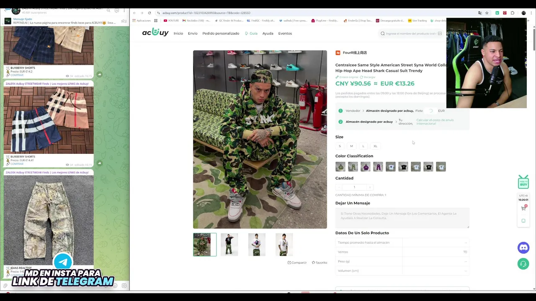Viewport: 536px width, 301px height.
Task: Open the browser extensions puzzle icon
Action: coord(513,13)
